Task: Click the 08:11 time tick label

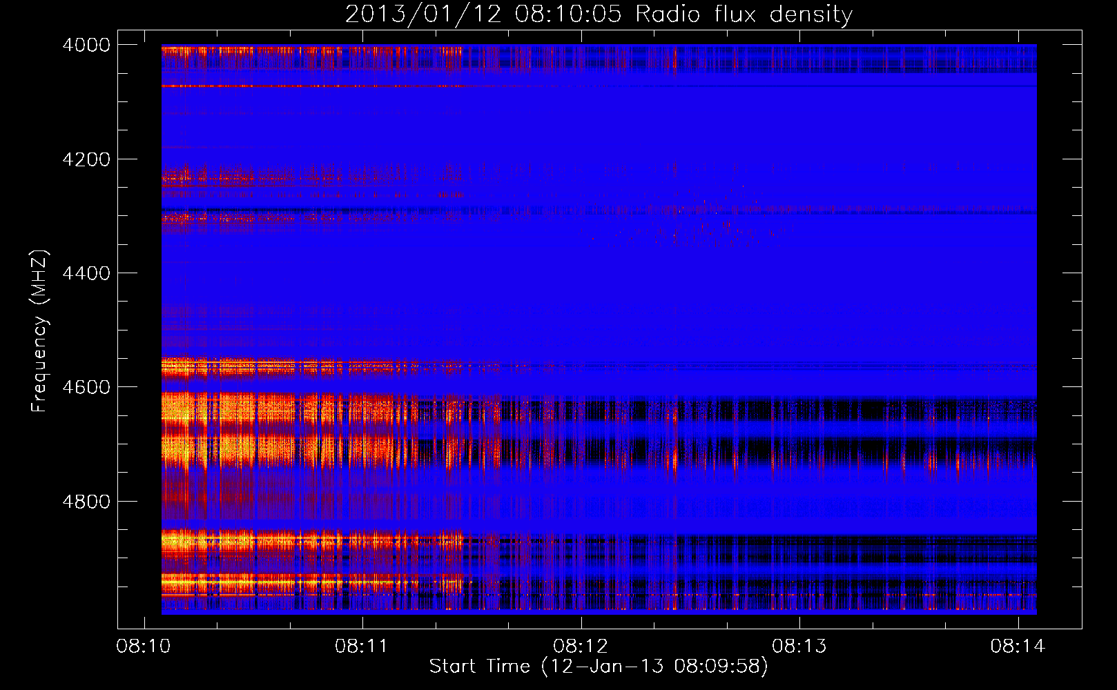Action: pos(362,647)
